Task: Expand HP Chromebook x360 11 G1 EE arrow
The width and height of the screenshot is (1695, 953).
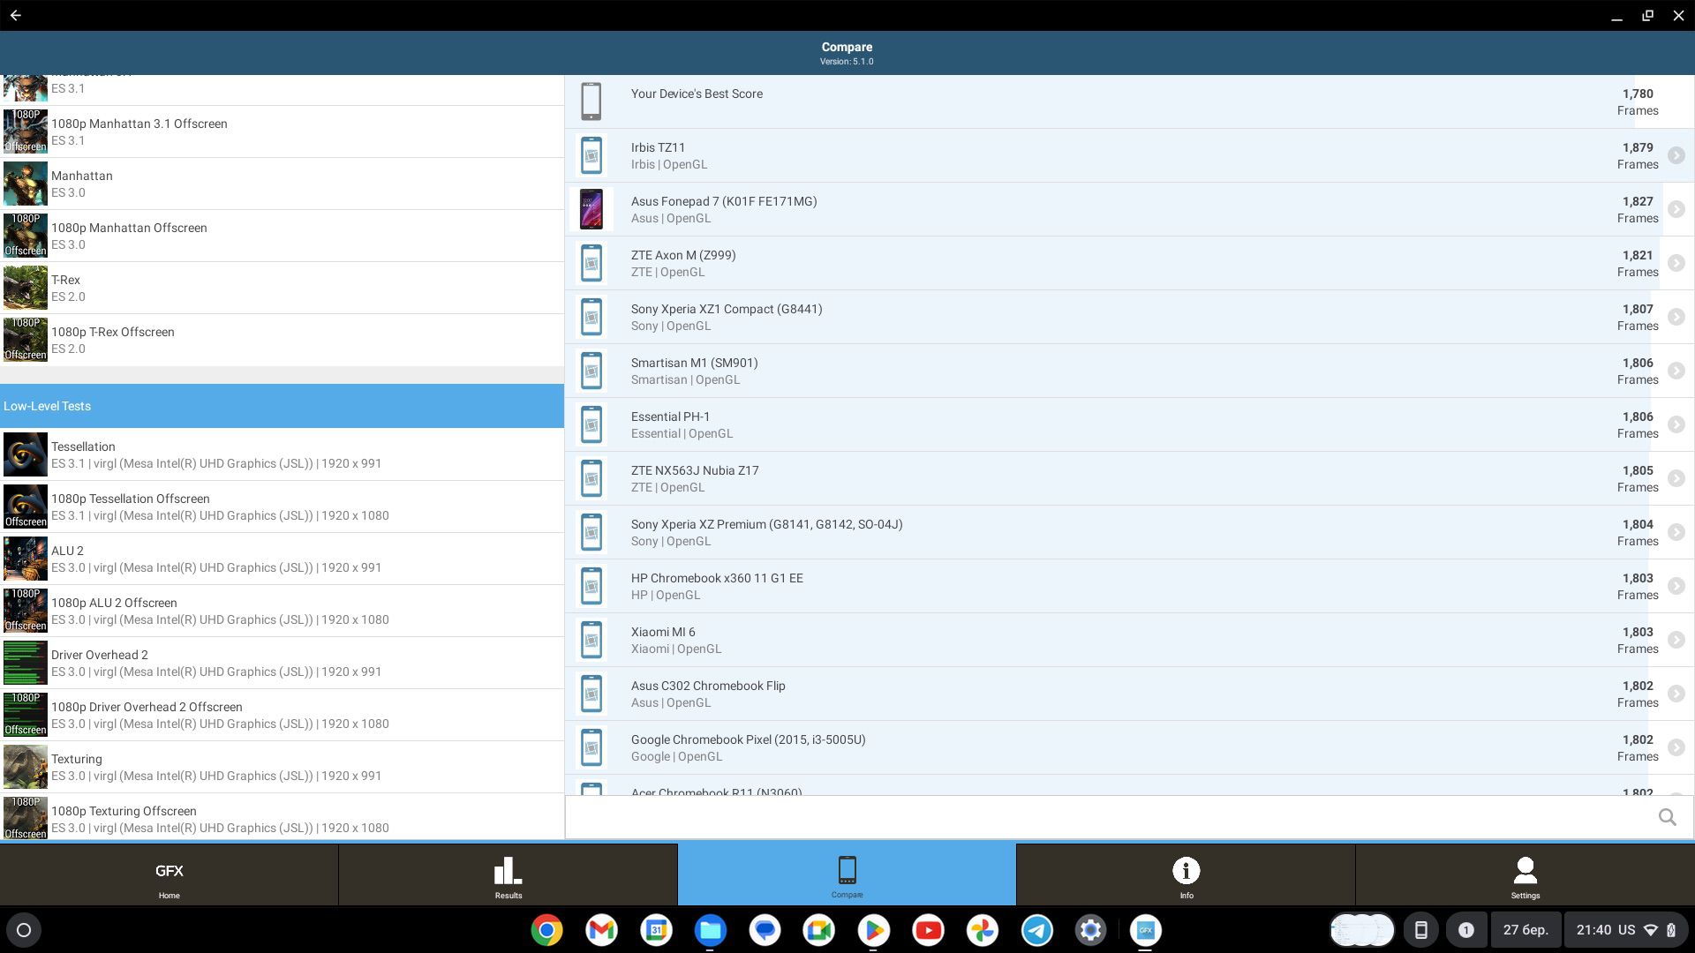Action: pyautogui.click(x=1676, y=586)
